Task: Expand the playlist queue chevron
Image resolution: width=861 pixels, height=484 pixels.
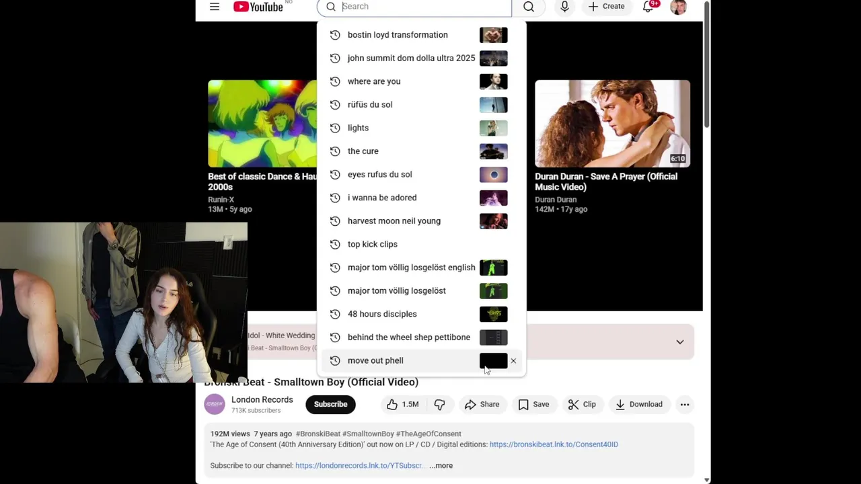Action: [x=680, y=342]
